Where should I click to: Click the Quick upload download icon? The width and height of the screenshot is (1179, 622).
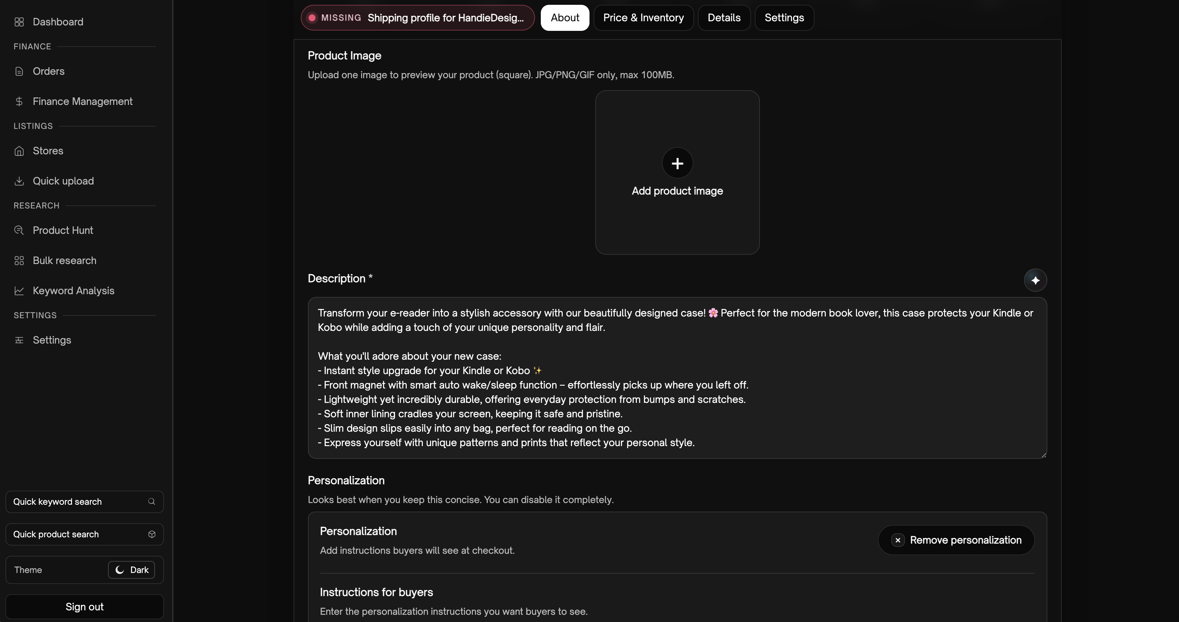click(19, 181)
